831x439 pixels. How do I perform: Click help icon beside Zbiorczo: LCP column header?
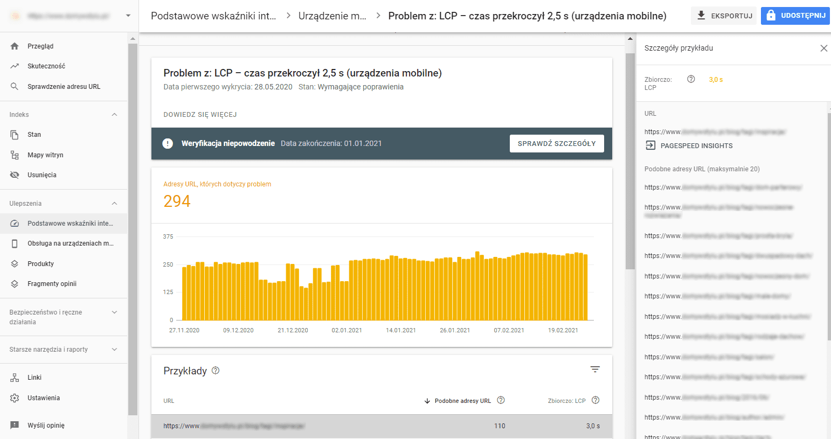[595, 400]
